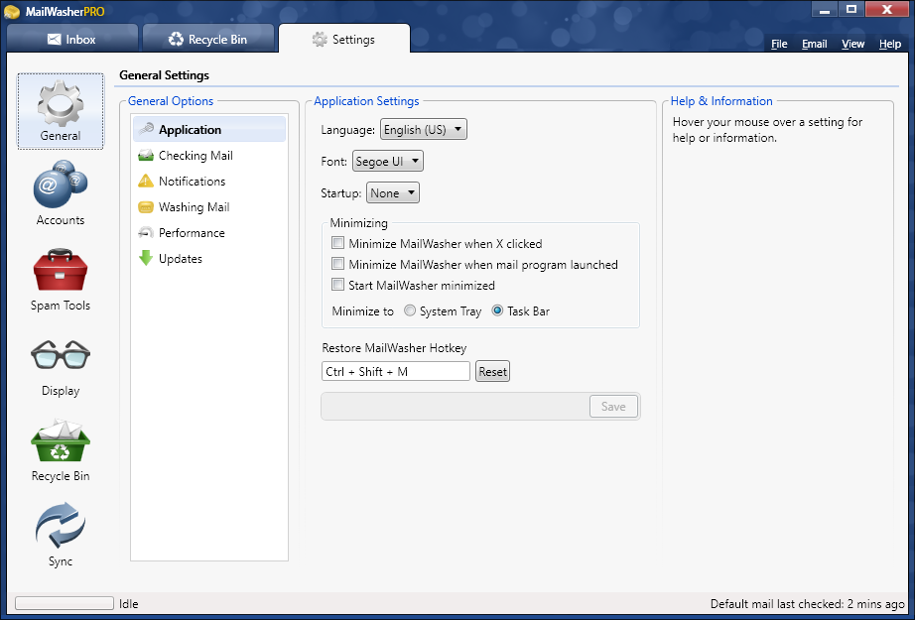
Task: Enable Minimize when mail program launched
Action: (337, 264)
